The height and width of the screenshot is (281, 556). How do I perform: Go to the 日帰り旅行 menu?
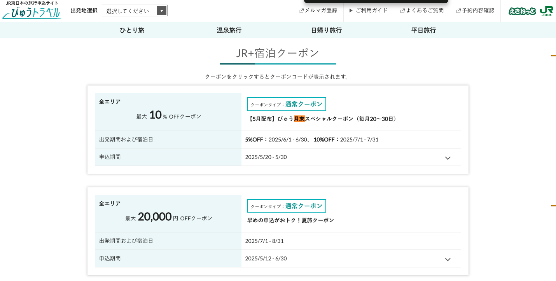(x=327, y=30)
